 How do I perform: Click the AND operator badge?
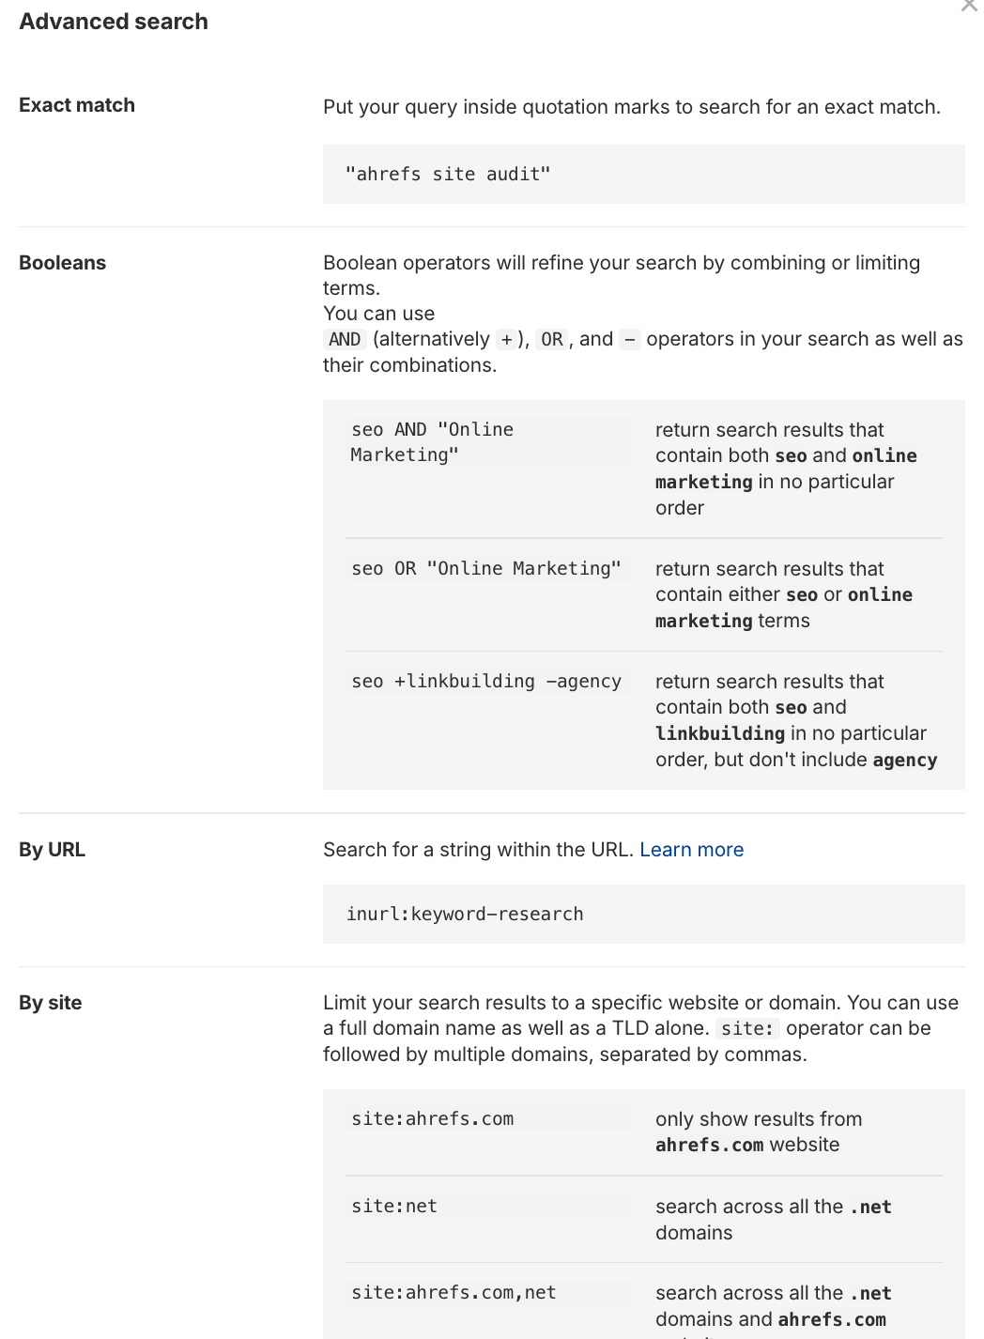click(344, 339)
